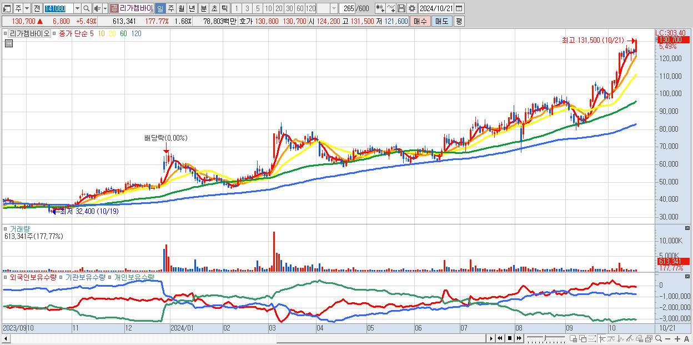
Task: Click the 거래량 volume panel label
Action: (x=20, y=228)
